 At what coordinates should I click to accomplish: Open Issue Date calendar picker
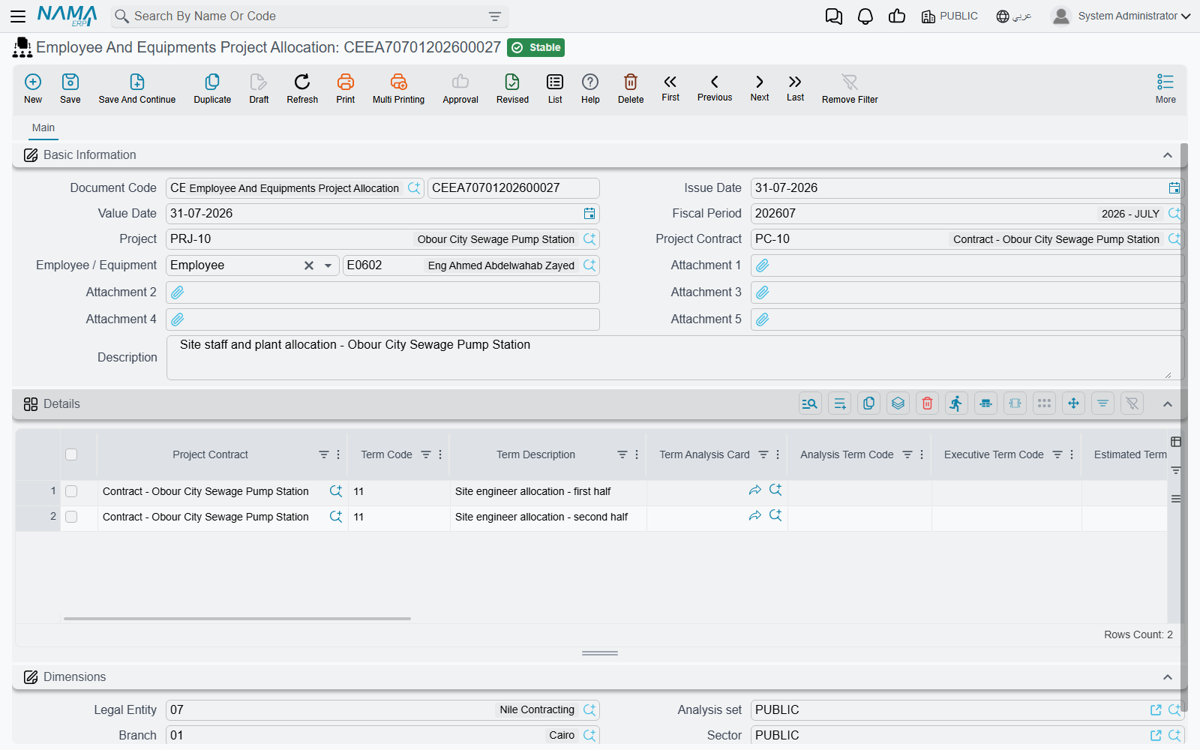pyautogui.click(x=1174, y=187)
